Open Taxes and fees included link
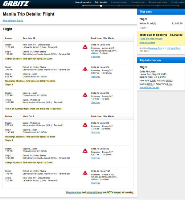The width and height of the screenshot is (185, 200). click(151, 39)
